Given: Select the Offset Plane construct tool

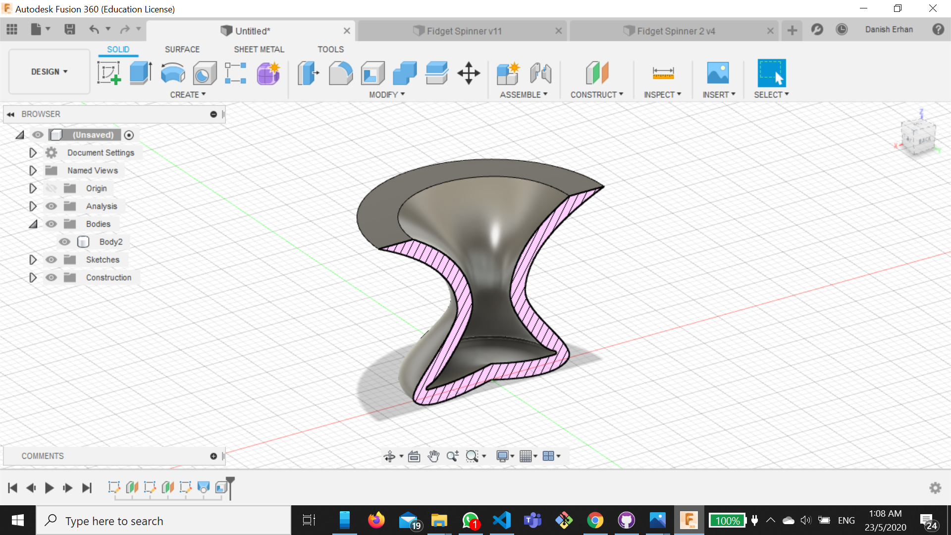Looking at the screenshot, I should [597, 73].
